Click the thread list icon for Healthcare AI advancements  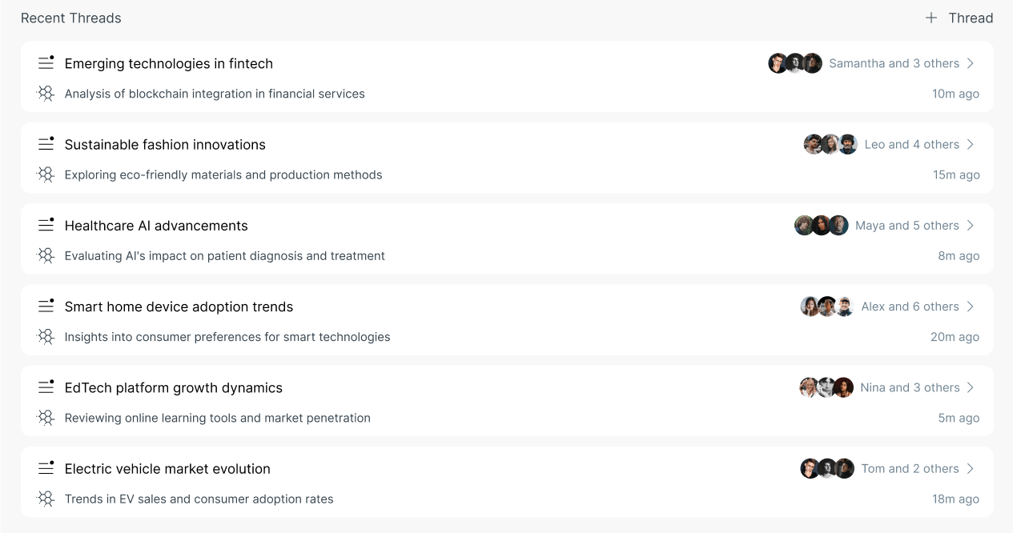[x=46, y=225]
